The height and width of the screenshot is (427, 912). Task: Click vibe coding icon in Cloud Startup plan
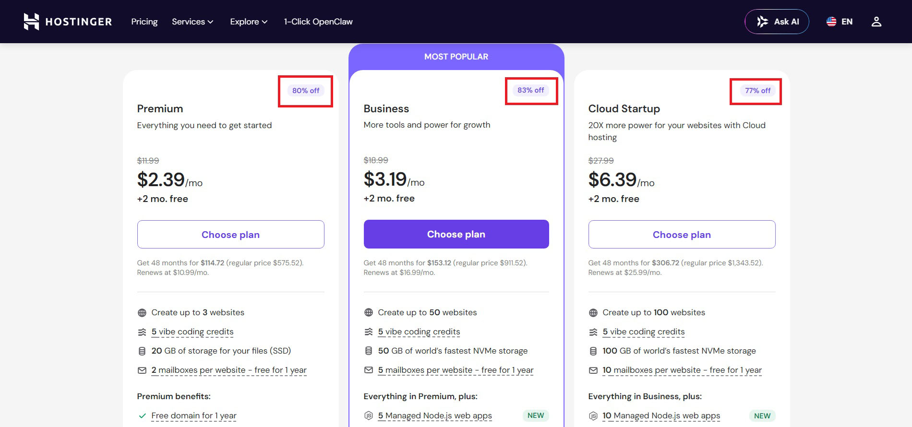pos(593,332)
